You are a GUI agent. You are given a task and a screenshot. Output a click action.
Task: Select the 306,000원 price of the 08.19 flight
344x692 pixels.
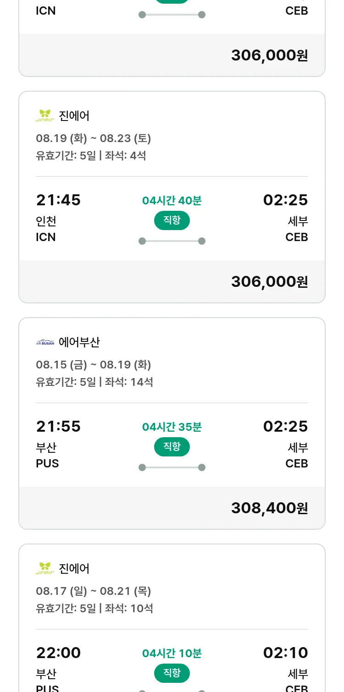click(269, 281)
